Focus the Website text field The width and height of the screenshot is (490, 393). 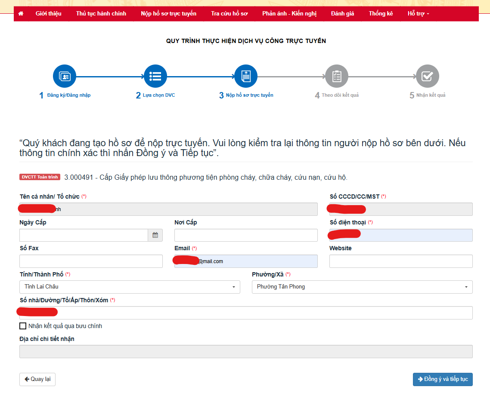point(401,261)
